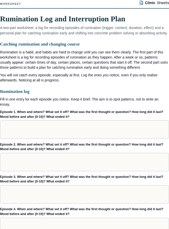The width and height of the screenshot is (169, 229).
Task: Click the Clinic Sheets document logo icon
Action: (141, 3)
